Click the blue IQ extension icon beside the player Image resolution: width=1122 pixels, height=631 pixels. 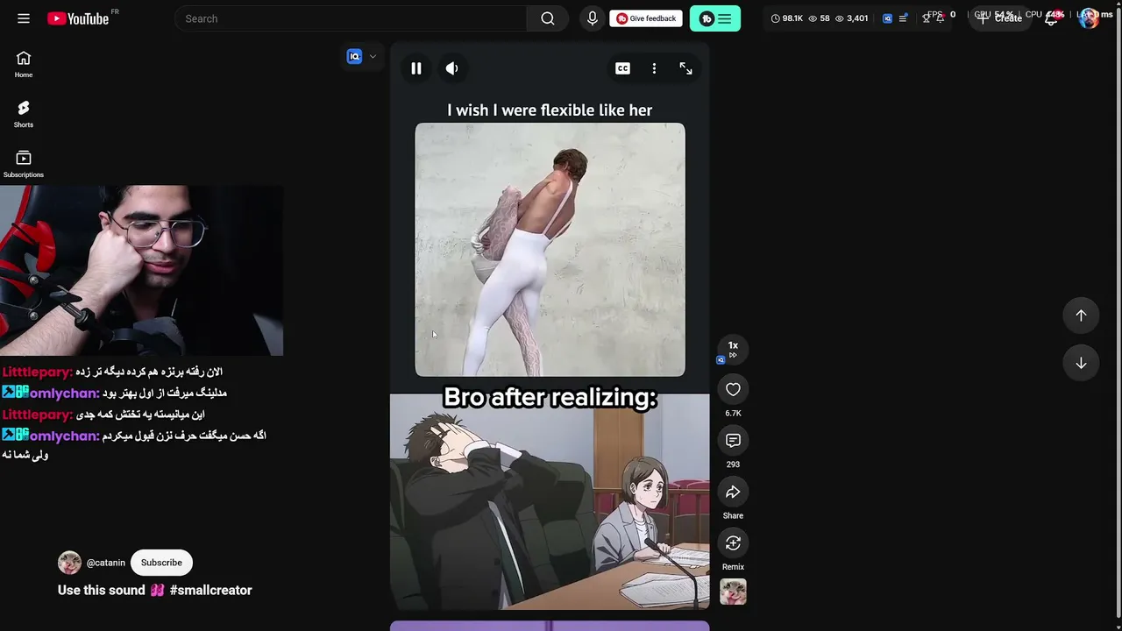tap(354, 56)
